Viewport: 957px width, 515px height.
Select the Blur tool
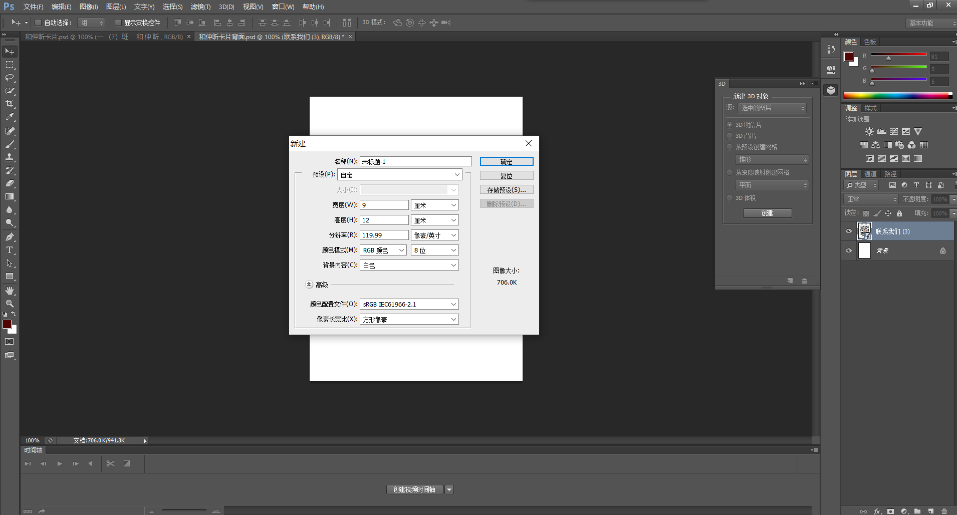point(10,209)
